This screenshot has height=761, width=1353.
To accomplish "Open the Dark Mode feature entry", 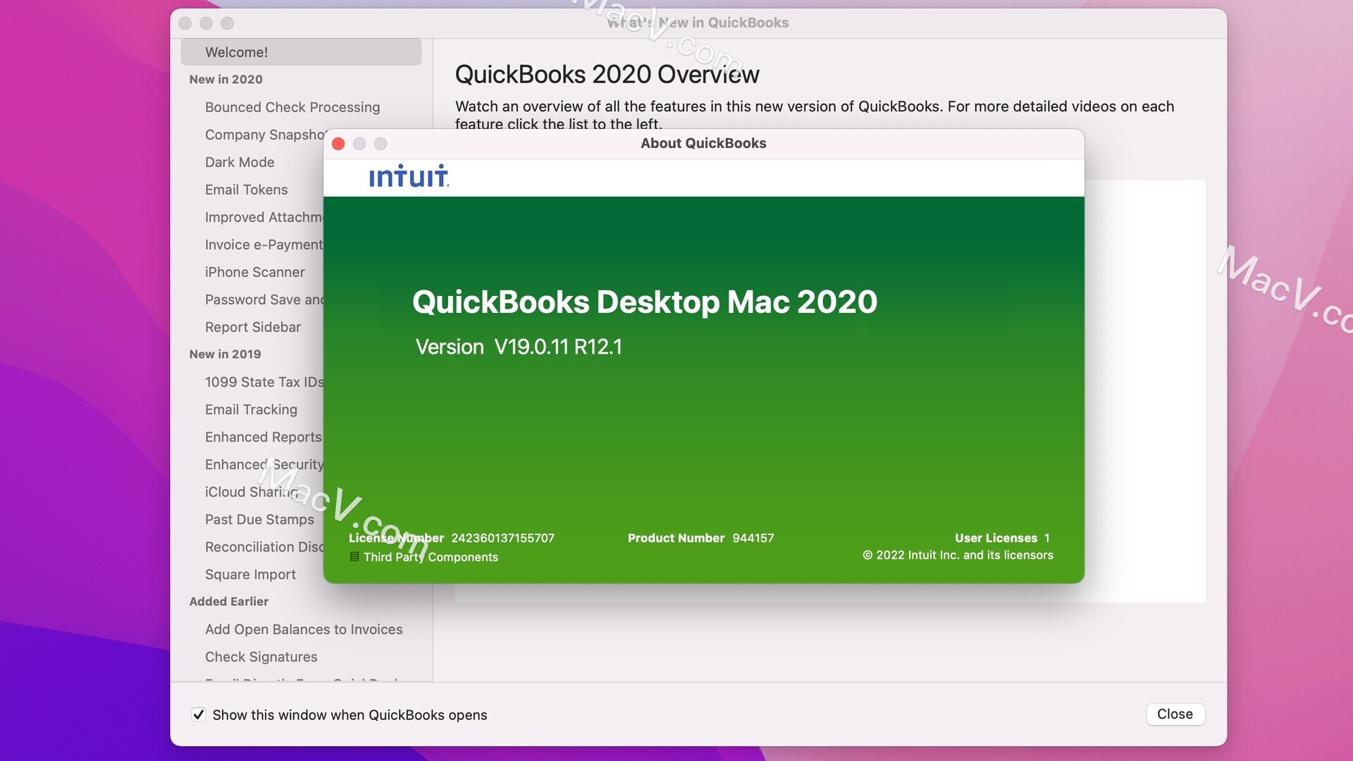I will [240, 162].
